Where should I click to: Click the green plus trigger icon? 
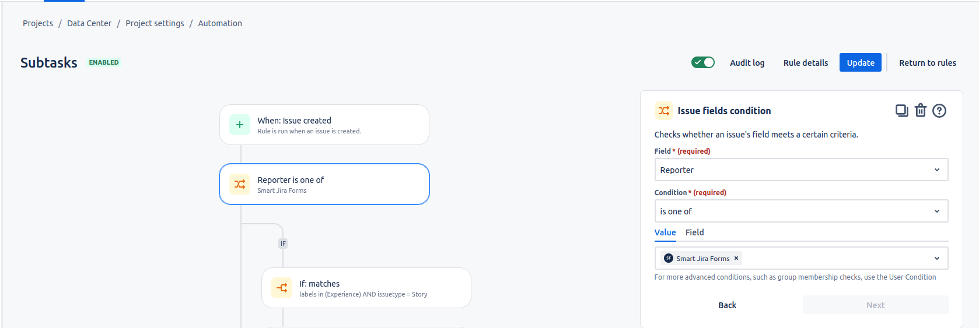(240, 125)
